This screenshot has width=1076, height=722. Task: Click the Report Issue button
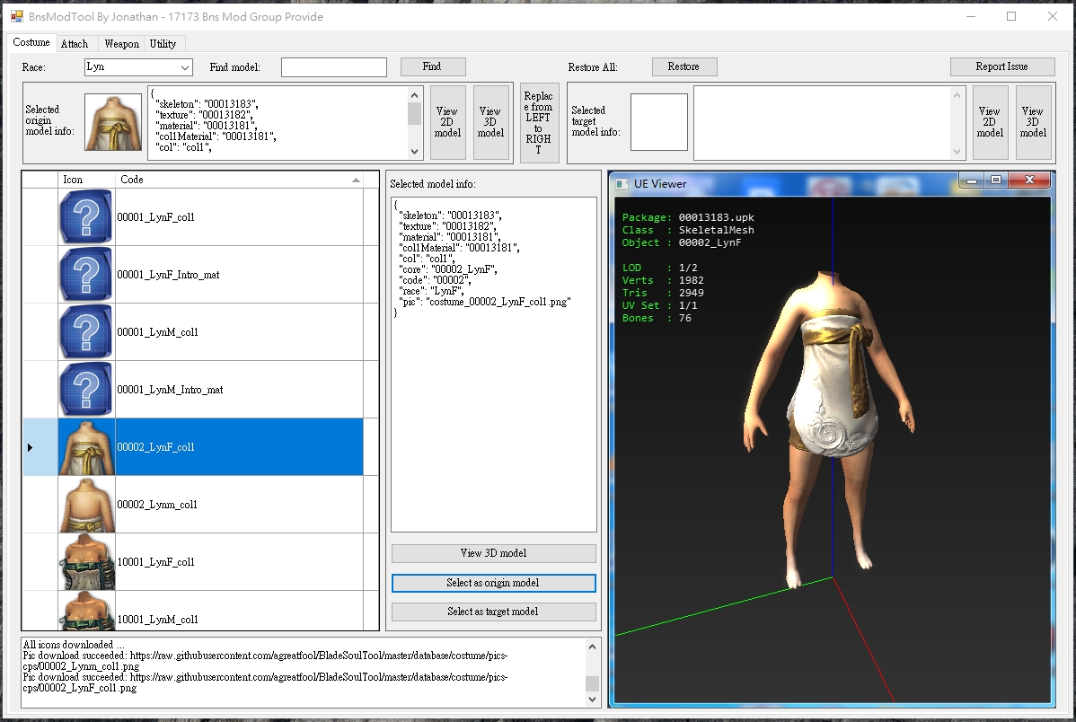(x=1001, y=66)
